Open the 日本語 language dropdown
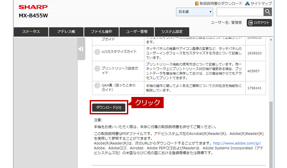Image resolution: width=287 pixels, height=168 pixels. (x=194, y=12)
